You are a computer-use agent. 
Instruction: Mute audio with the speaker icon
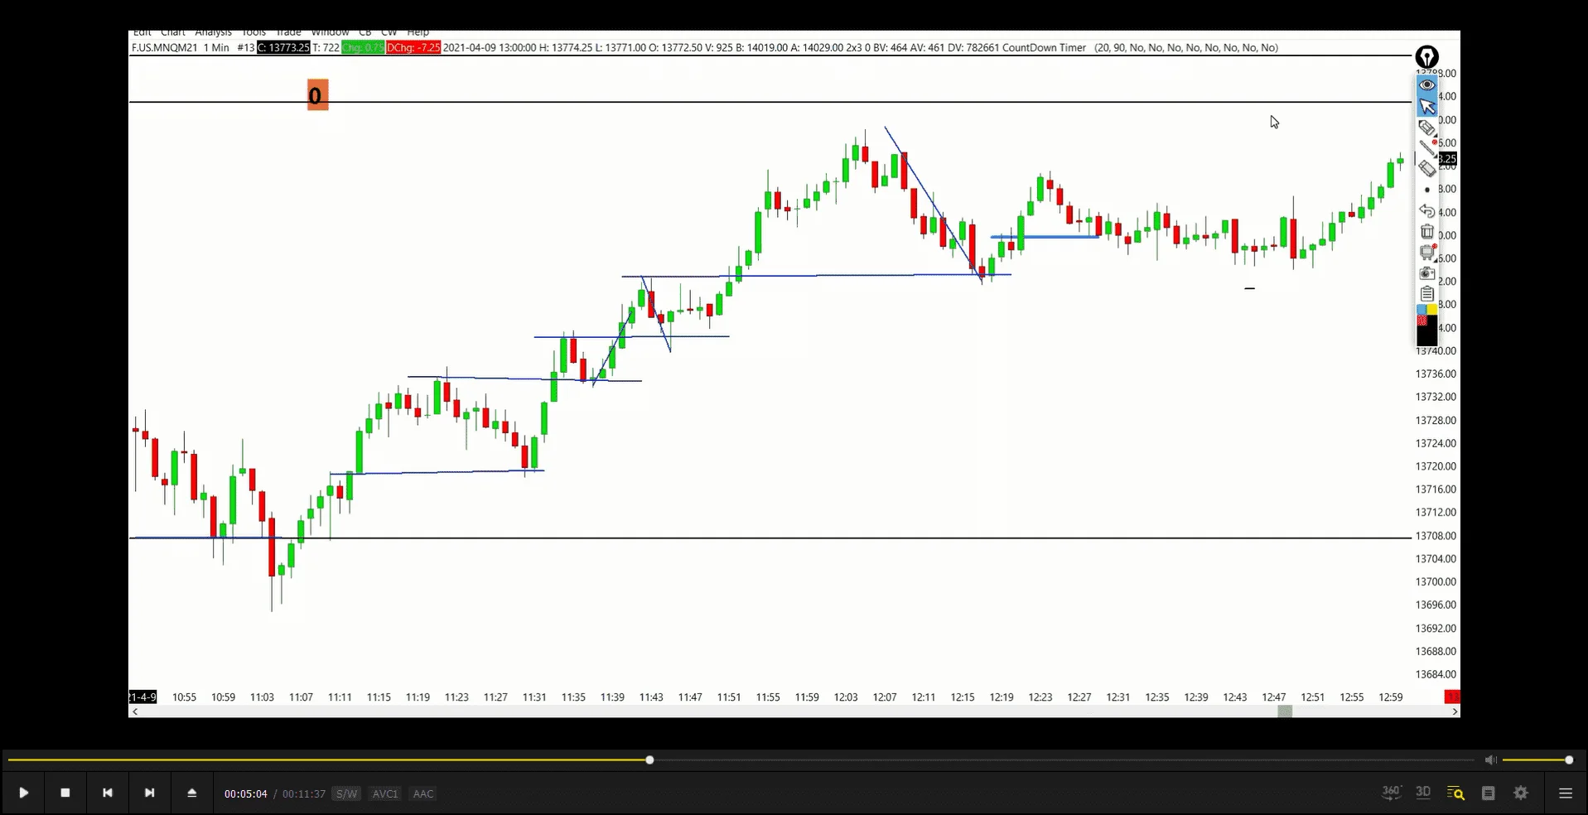point(1490,760)
